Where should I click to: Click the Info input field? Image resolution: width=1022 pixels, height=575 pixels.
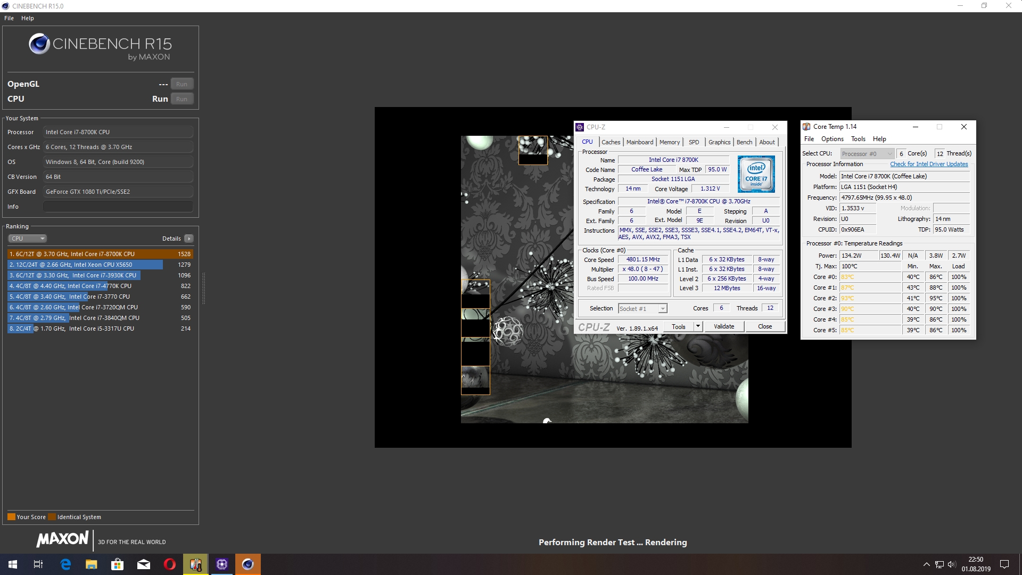coord(118,207)
